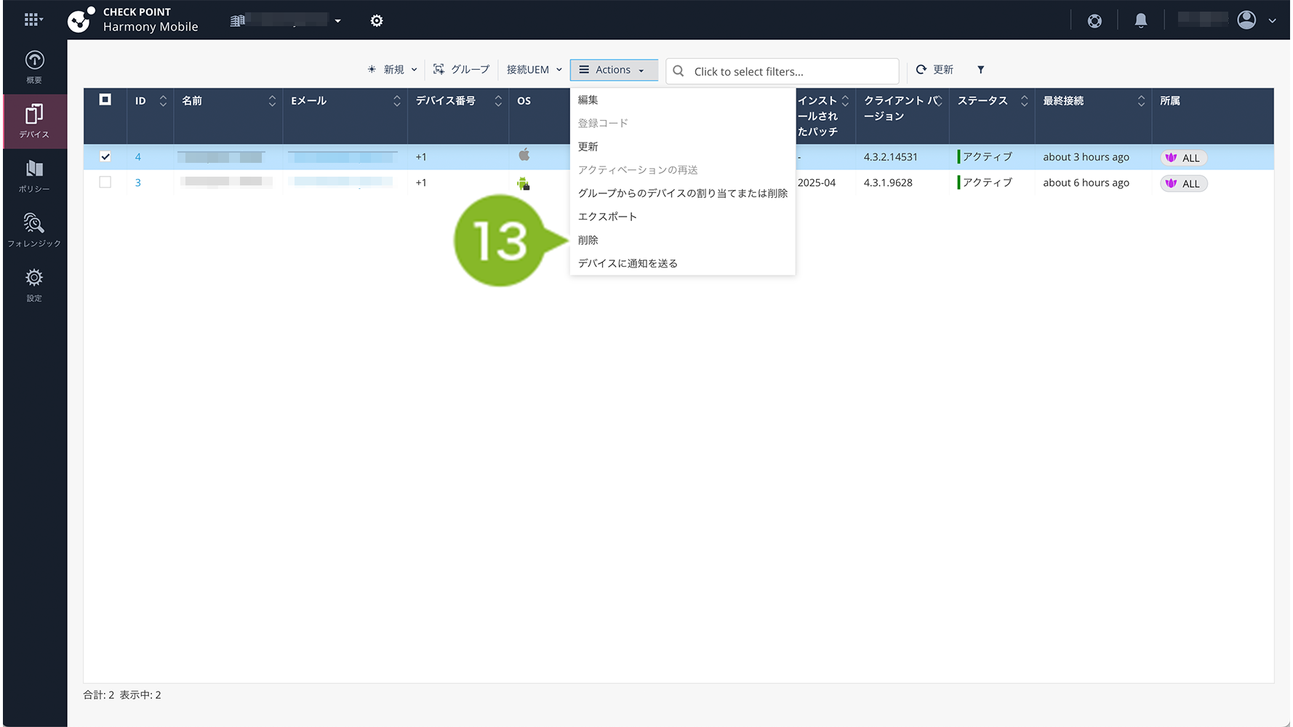Collapse the Actions dropdown menu
The width and height of the screenshot is (1293, 727).
(x=614, y=70)
